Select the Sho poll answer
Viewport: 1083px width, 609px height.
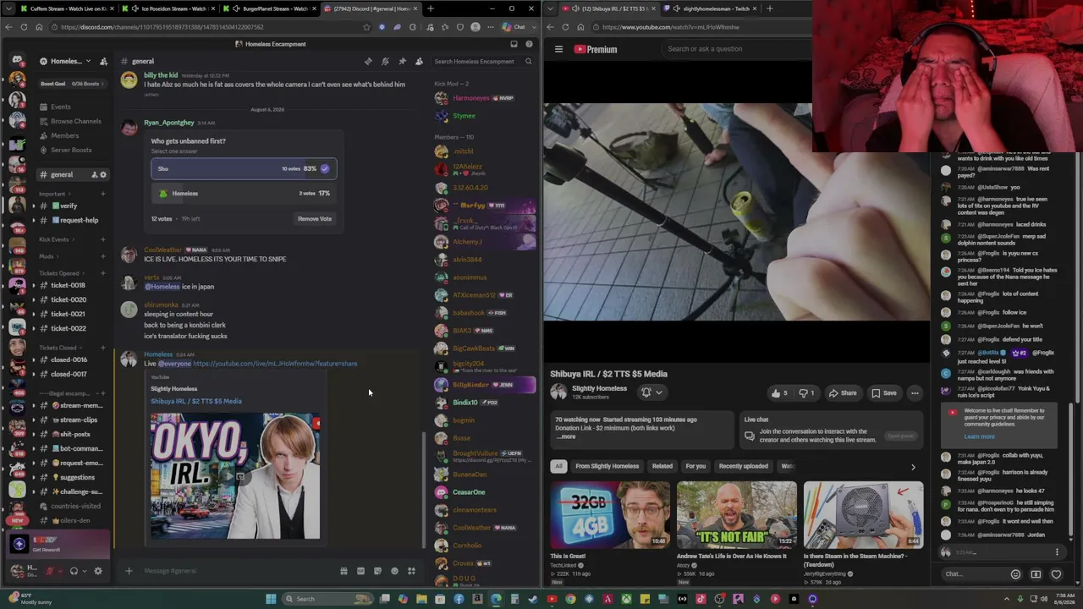(244, 168)
